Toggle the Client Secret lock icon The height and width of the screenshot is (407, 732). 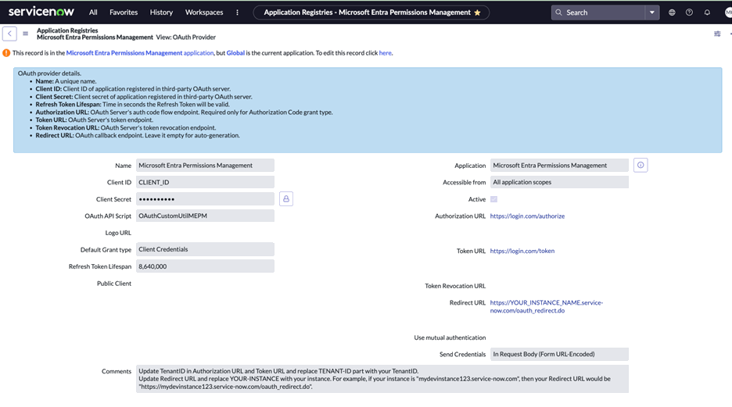286,199
